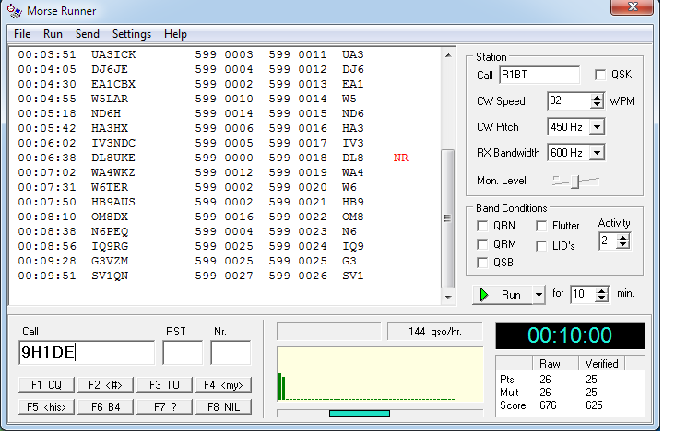Open the Settings menu
Viewport: 675px width, 446px height.
pyautogui.click(x=131, y=34)
